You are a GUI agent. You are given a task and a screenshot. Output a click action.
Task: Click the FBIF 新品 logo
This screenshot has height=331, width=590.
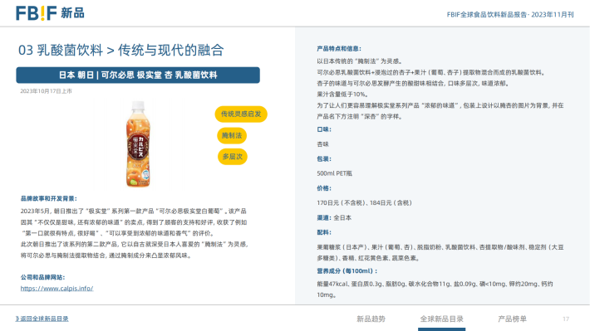[50, 13]
